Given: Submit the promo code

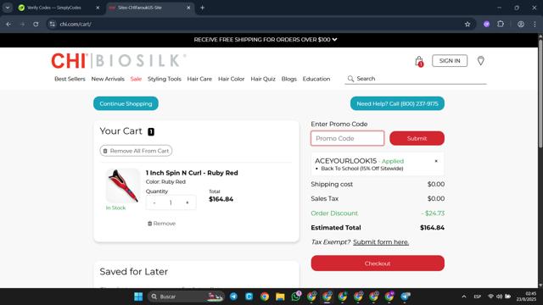Looking at the screenshot, I should pyautogui.click(x=417, y=138).
